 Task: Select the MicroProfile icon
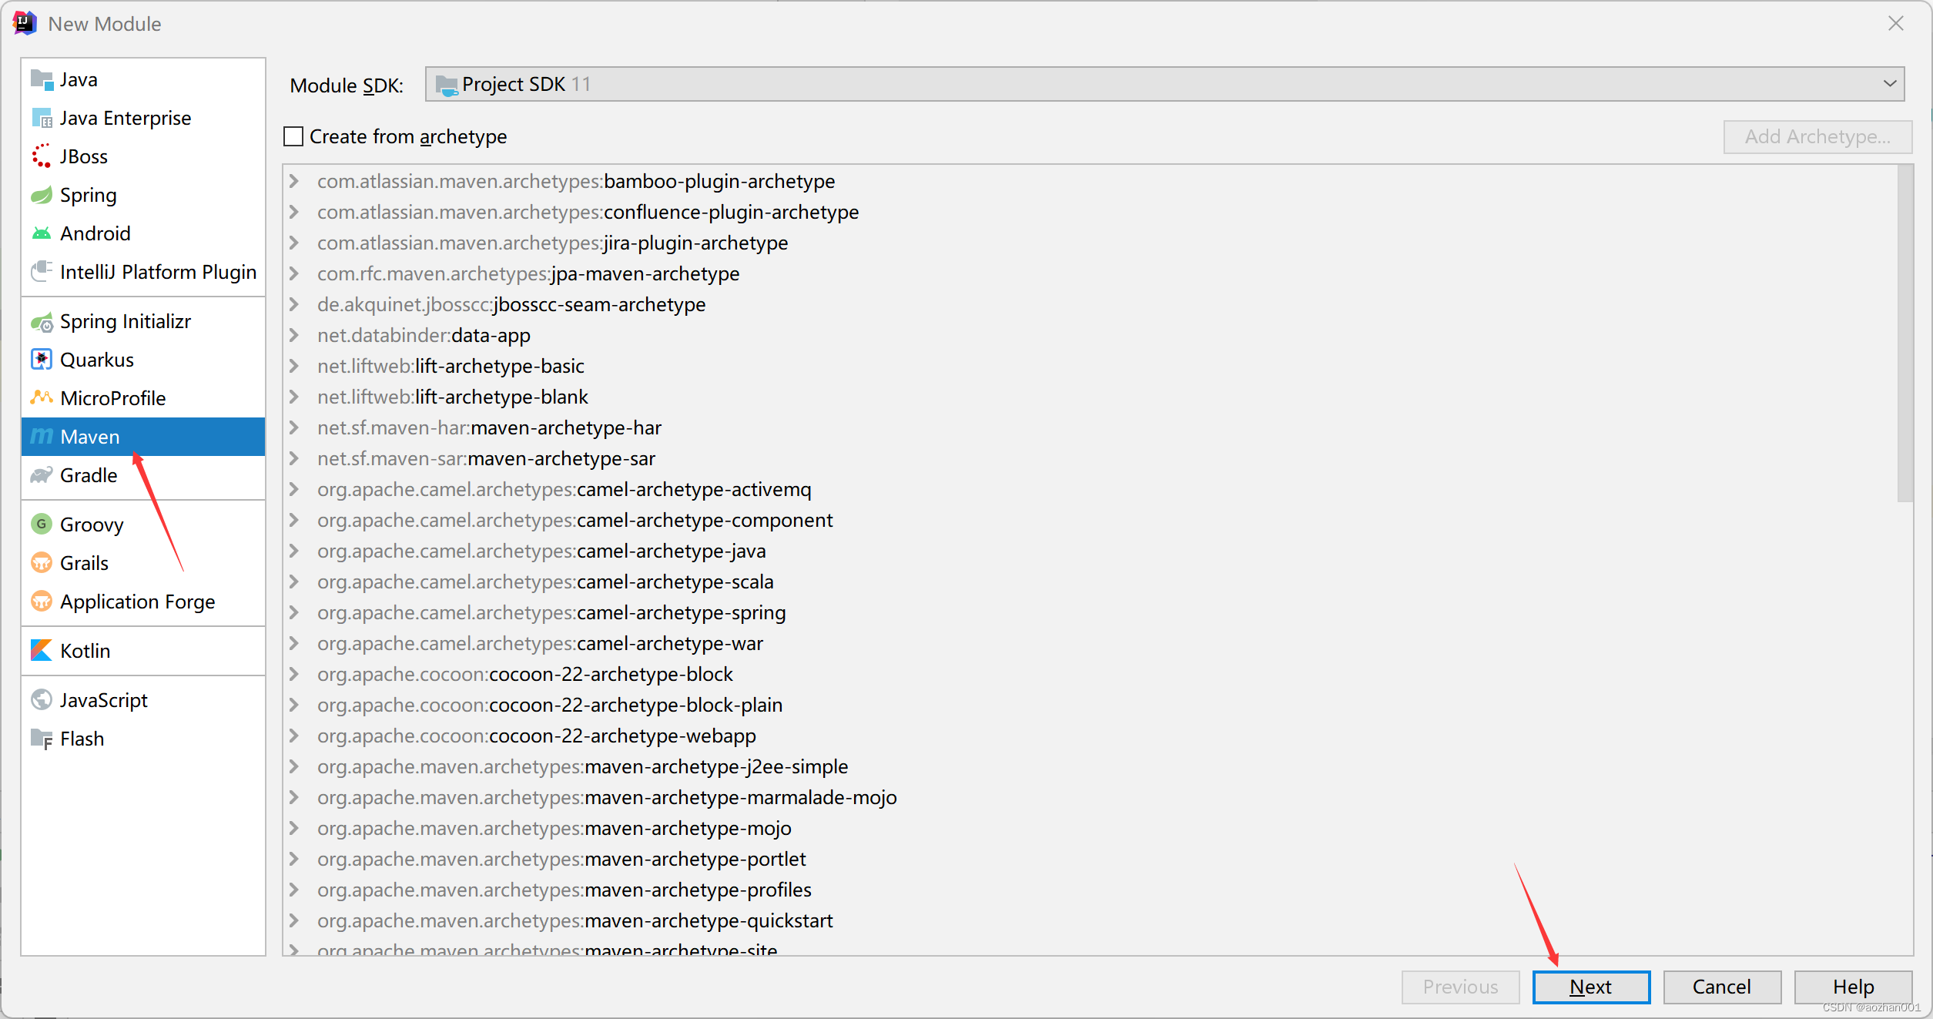click(x=42, y=398)
